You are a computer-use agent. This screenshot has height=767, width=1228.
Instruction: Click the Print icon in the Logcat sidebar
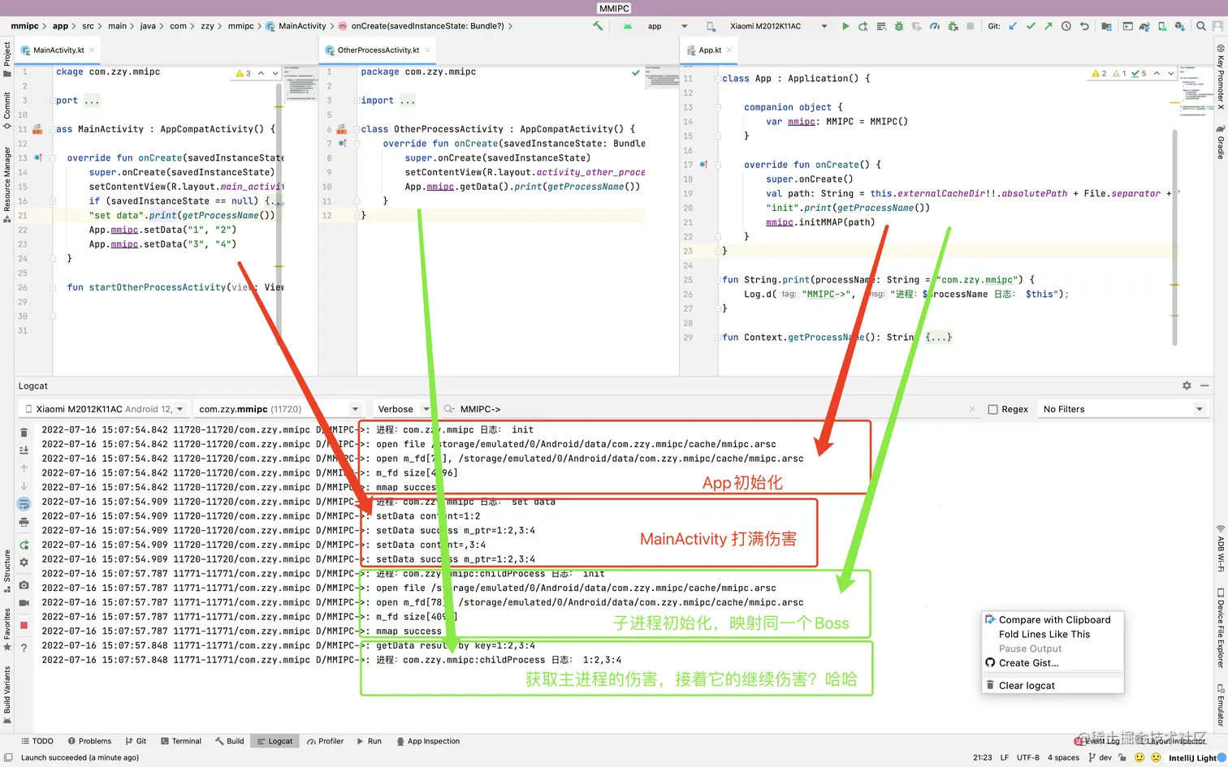tap(24, 522)
